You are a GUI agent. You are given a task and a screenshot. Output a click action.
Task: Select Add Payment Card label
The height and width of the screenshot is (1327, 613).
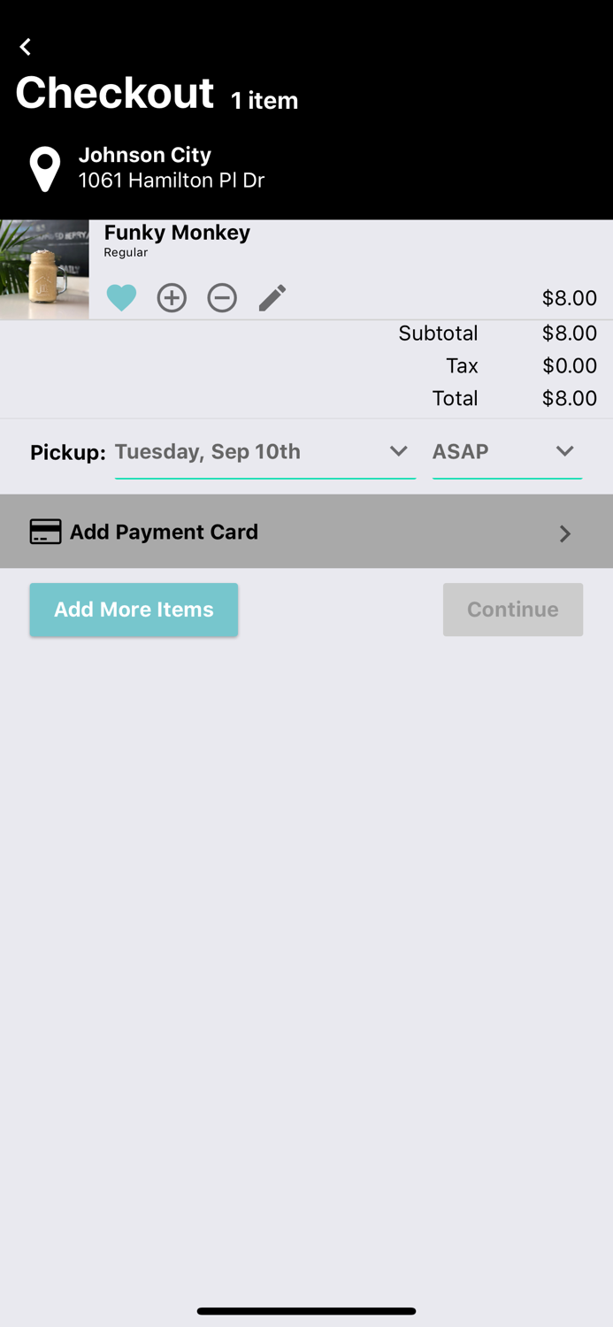(x=165, y=532)
